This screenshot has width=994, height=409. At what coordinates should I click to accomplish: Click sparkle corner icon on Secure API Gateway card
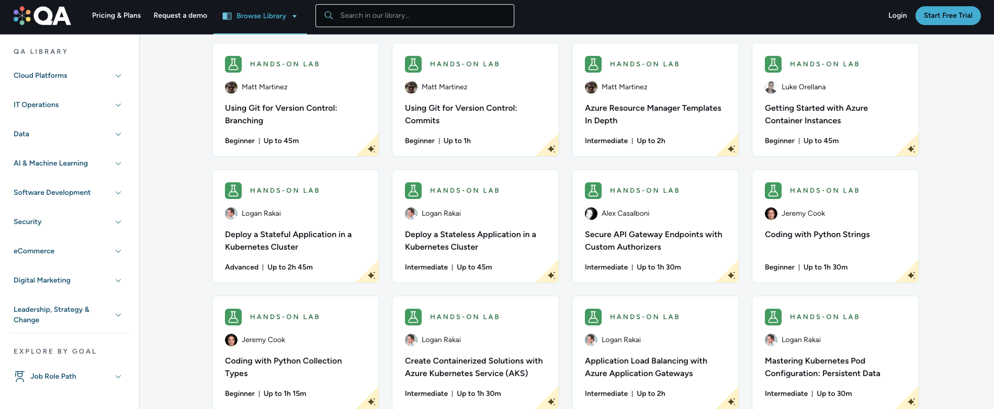point(731,275)
